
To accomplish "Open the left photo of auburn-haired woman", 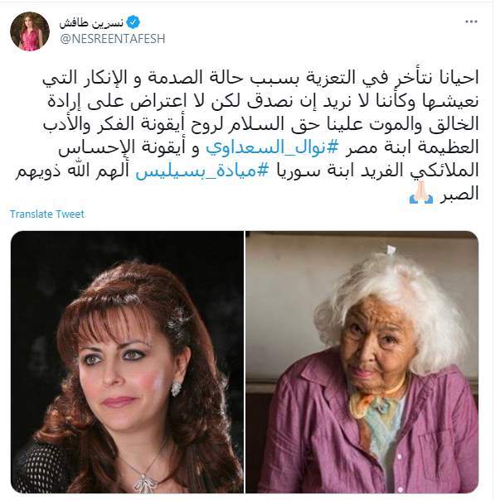I will coord(127,362).
